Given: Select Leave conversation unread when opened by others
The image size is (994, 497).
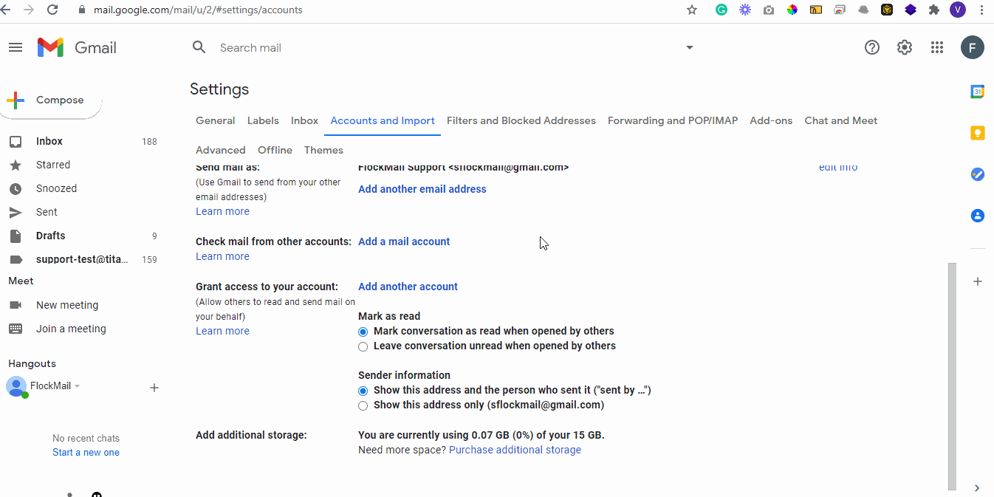Looking at the screenshot, I should click(x=363, y=346).
